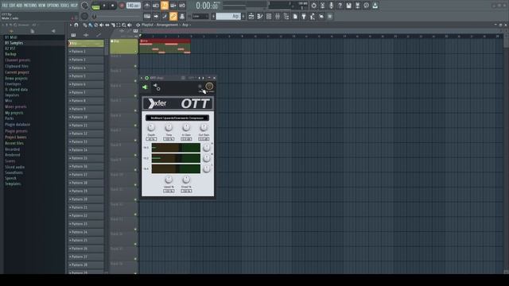Select Pattern 2 in pattern picker

(86, 52)
